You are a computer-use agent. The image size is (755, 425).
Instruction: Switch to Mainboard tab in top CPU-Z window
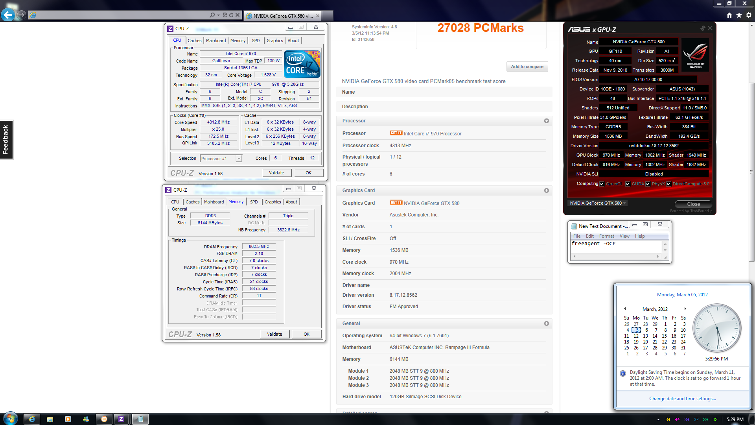tap(216, 41)
